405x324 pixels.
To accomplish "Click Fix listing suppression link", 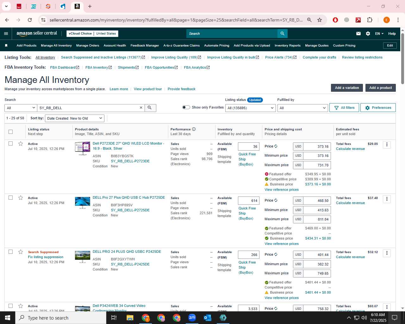I will (46, 257).
